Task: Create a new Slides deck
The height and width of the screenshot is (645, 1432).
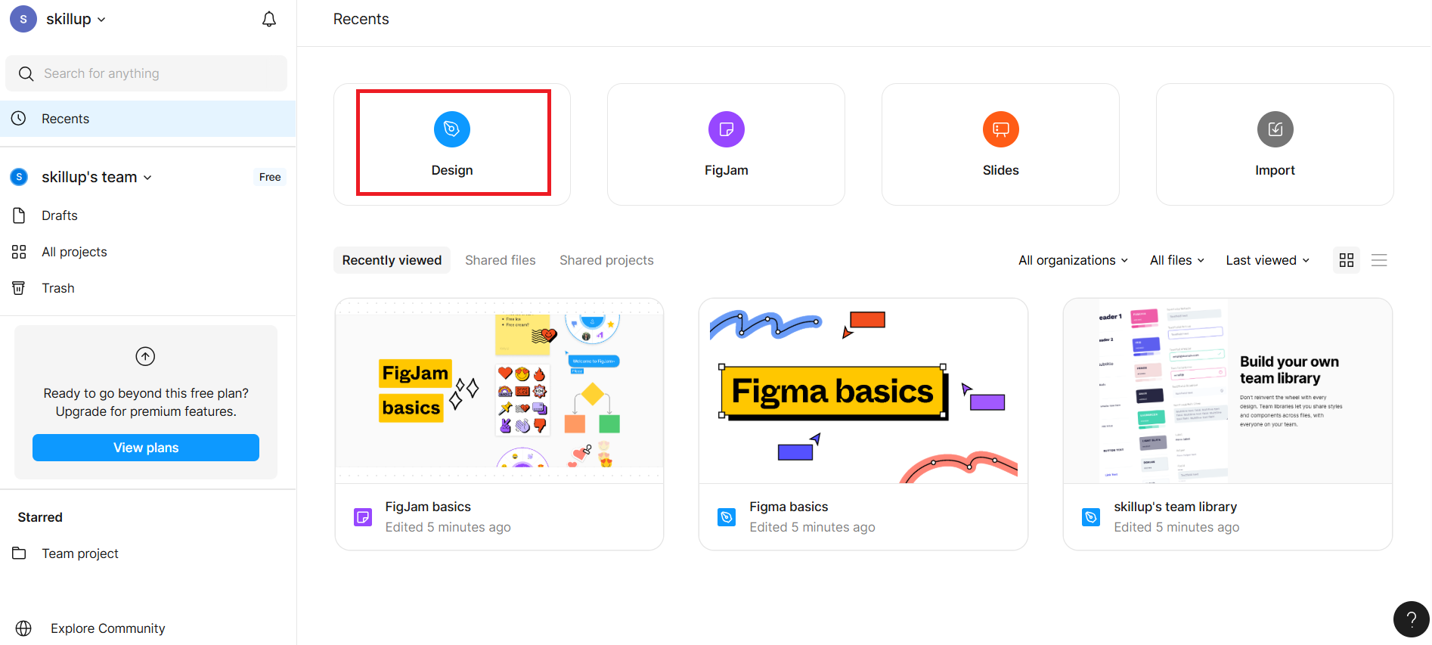Action: [1000, 144]
